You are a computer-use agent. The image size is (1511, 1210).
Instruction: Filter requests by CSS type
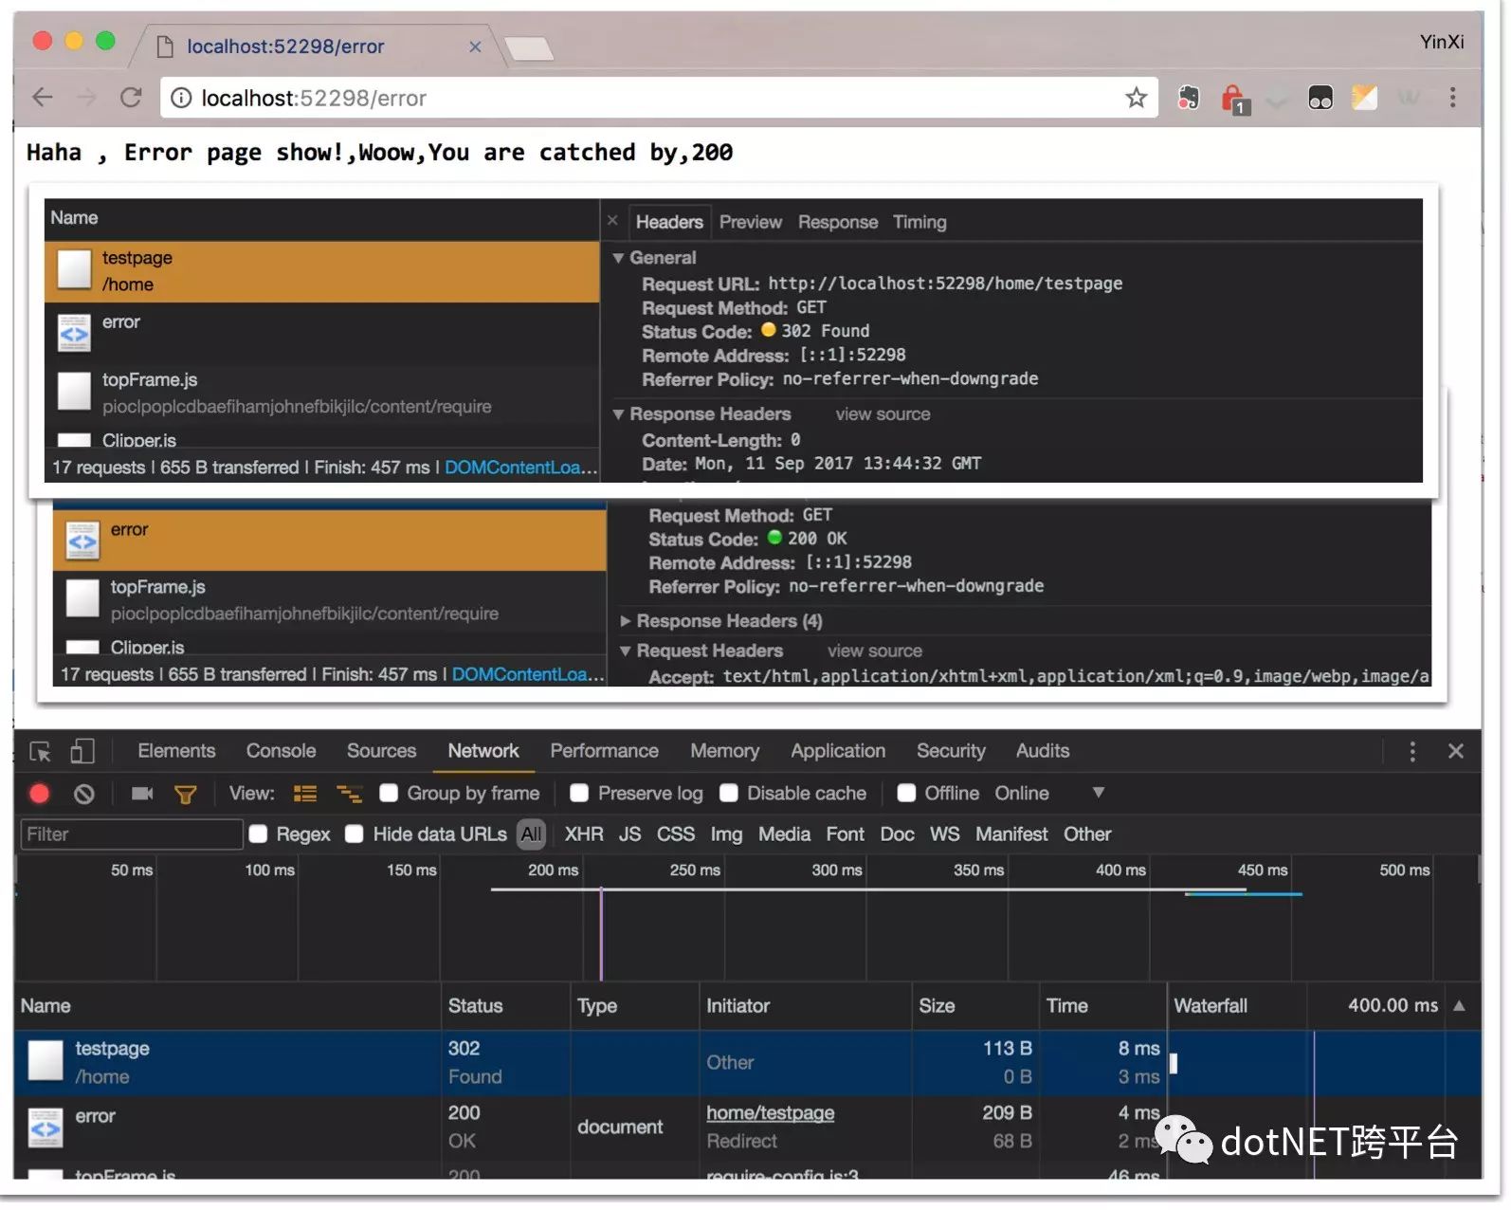pyautogui.click(x=676, y=834)
